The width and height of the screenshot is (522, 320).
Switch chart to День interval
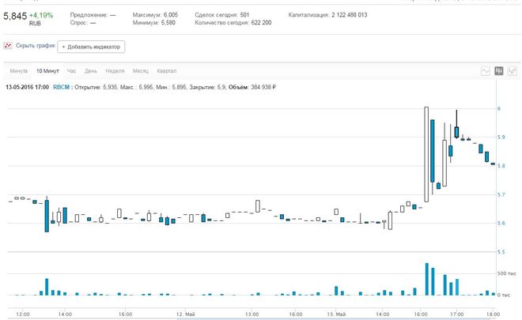point(92,71)
